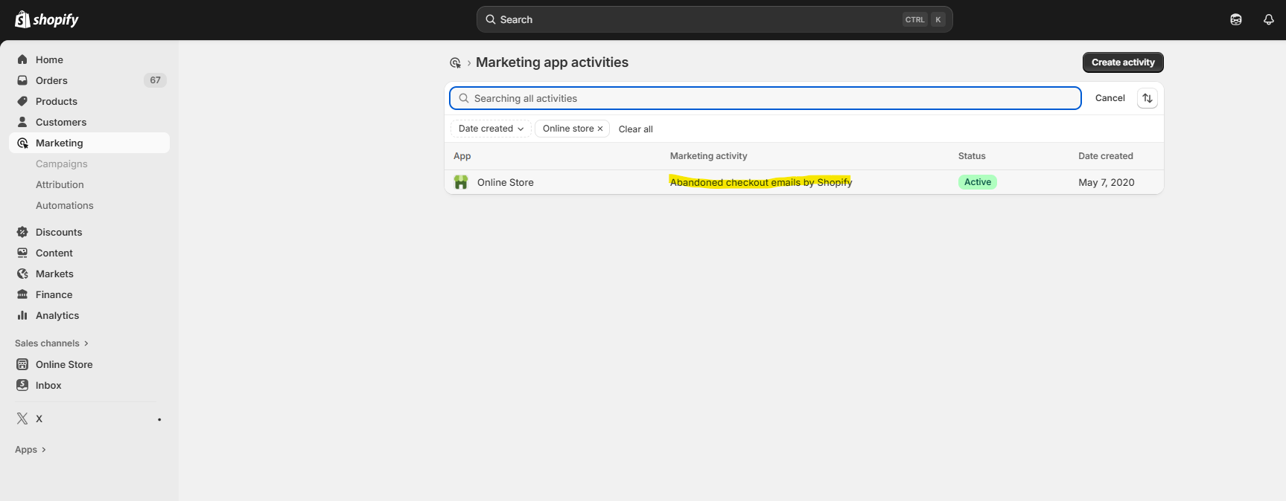
Task: Click the Customers person icon
Action: 22,122
